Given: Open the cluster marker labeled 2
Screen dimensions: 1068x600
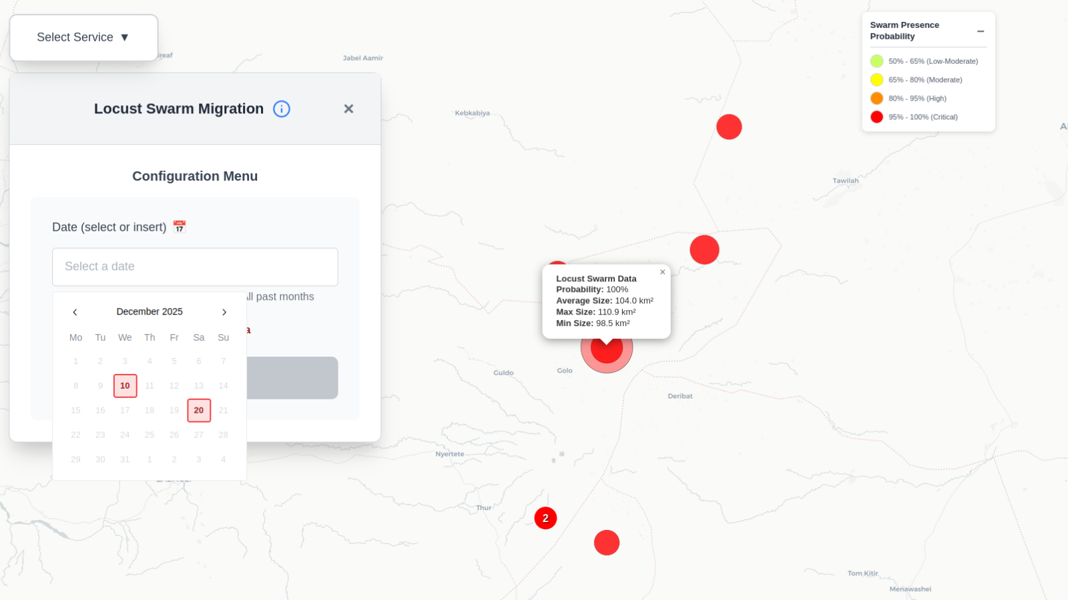Looking at the screenshot, I should point(545,518).
